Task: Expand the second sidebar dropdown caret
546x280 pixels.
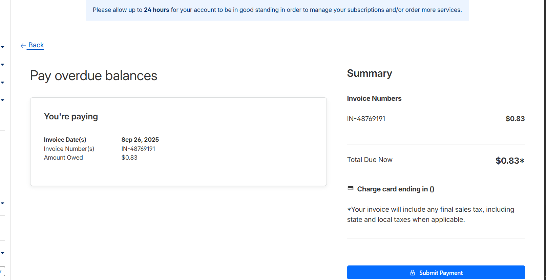Action: coord(2,65)
